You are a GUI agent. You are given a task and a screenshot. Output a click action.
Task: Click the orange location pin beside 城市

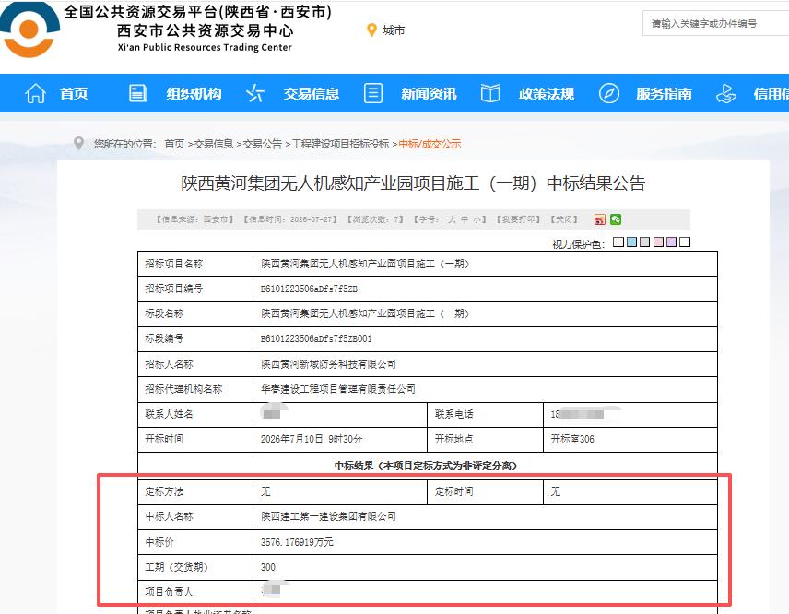pyautogui.click(x=371, y=30)
